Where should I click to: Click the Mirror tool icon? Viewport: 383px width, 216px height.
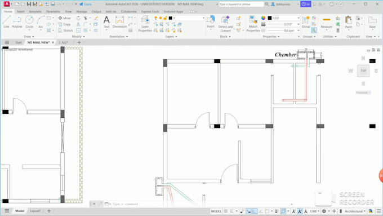[78, 24]
